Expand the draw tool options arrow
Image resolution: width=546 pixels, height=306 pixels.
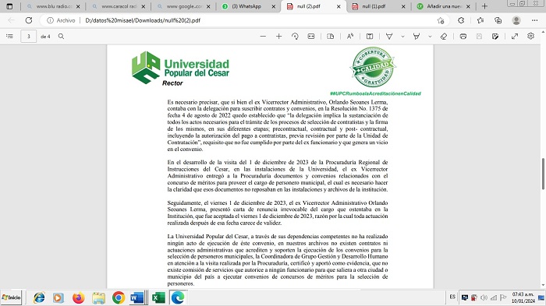point(403,36)
